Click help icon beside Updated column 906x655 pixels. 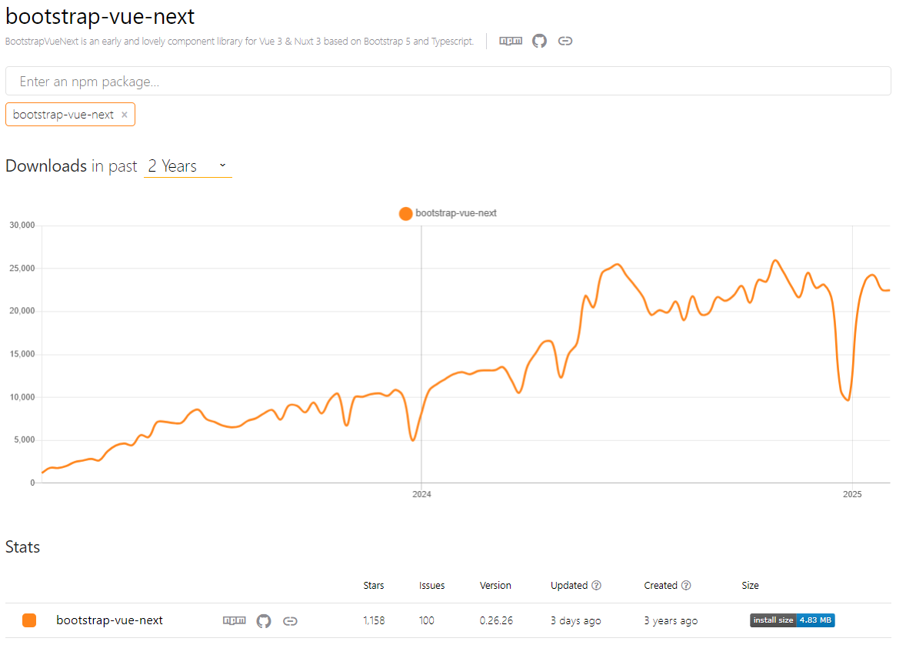[x=597, y=586]
